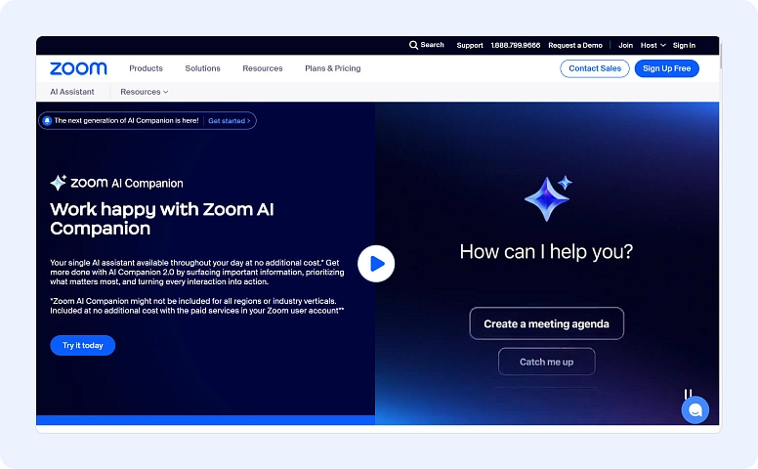Viewport: 758px width, 469px height.
Task: Click the Join link
Action: [625, 46]
